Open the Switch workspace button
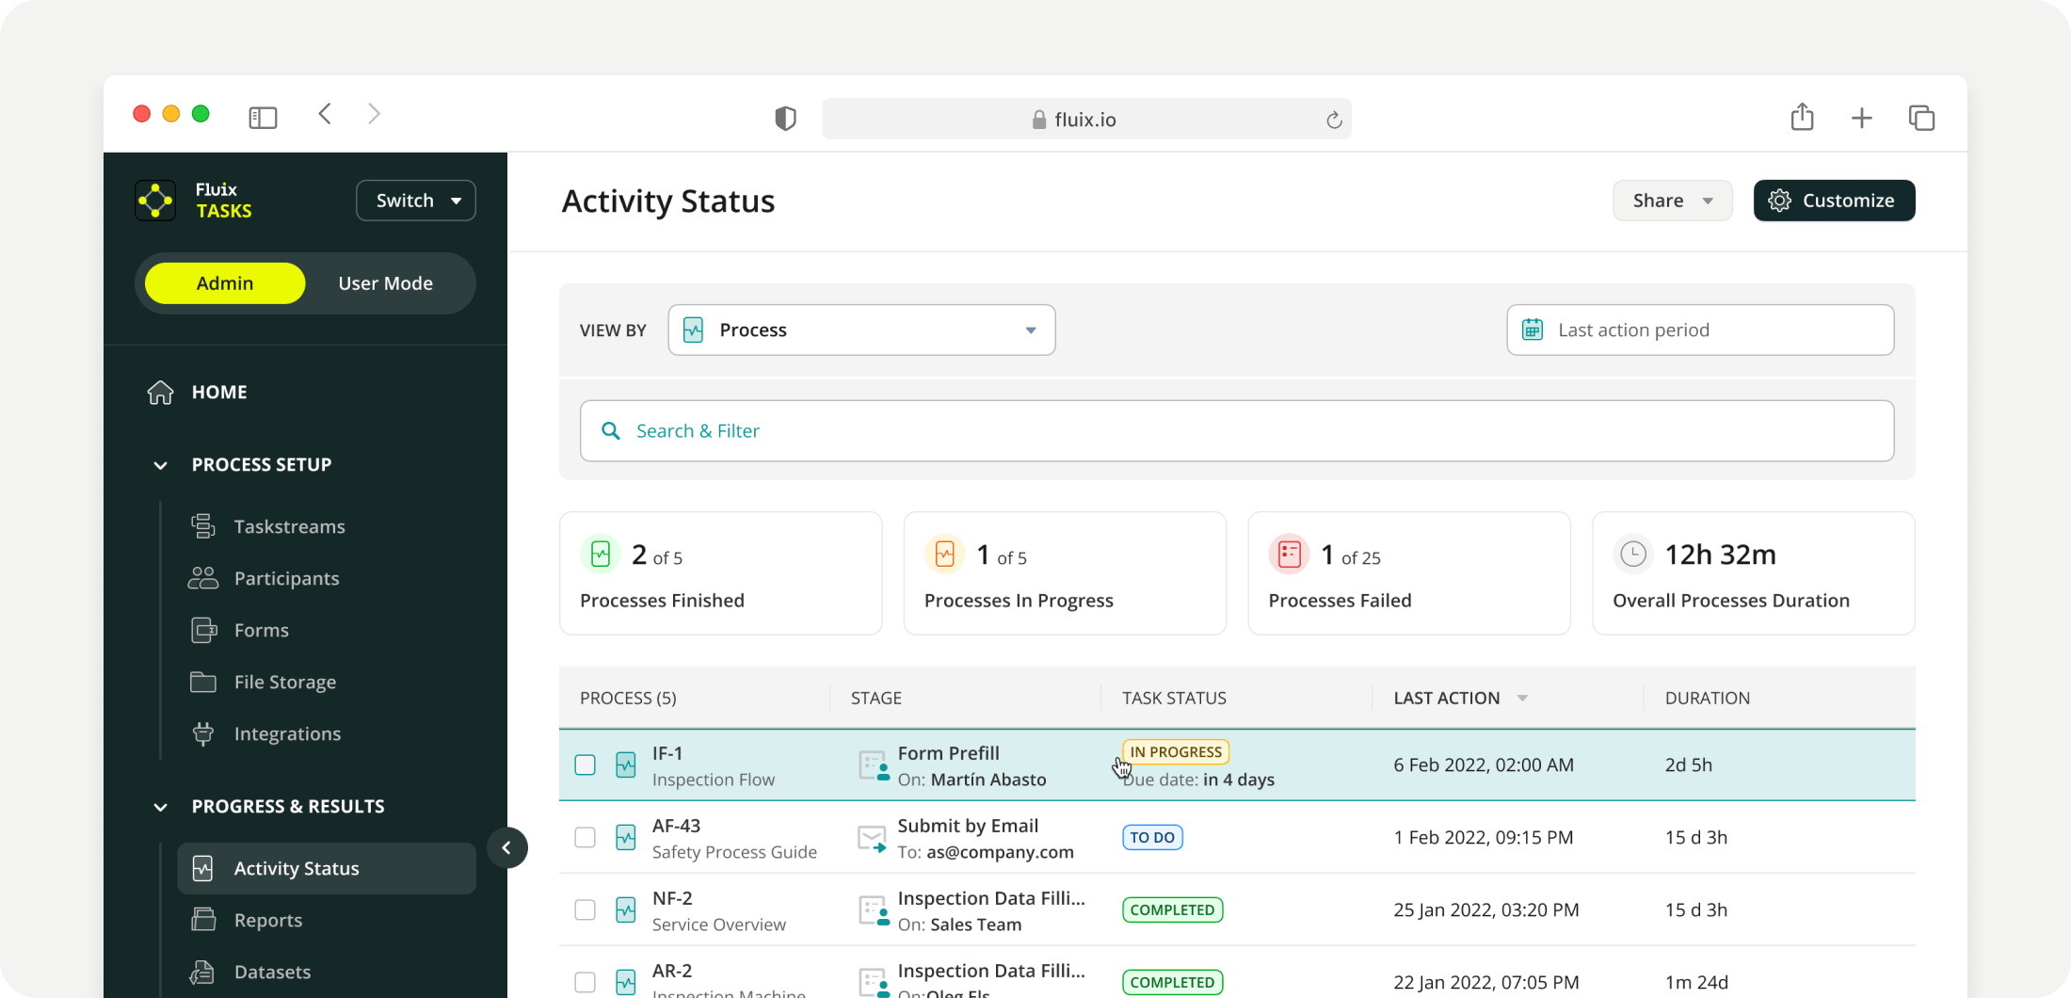Screen dimensions: 2071x998 [x=415, y=201]
